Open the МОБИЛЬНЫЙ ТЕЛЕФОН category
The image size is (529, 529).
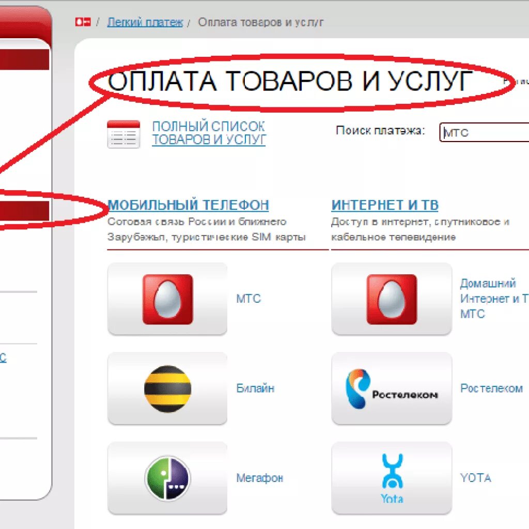[x=188, y=205]
